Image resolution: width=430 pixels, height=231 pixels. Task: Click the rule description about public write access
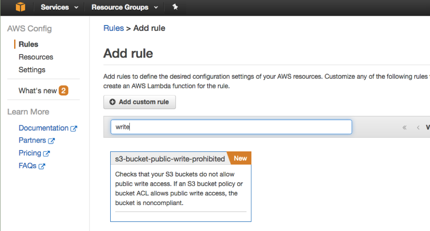(x=179, y=189)
